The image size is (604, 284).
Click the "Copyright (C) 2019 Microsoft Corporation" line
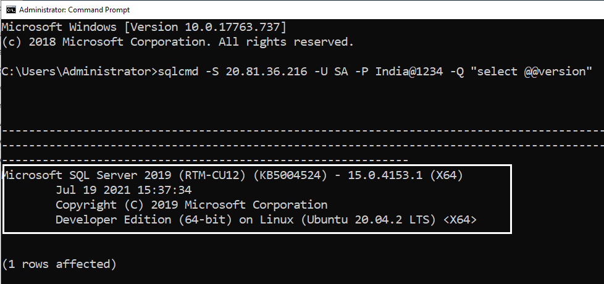191,204
